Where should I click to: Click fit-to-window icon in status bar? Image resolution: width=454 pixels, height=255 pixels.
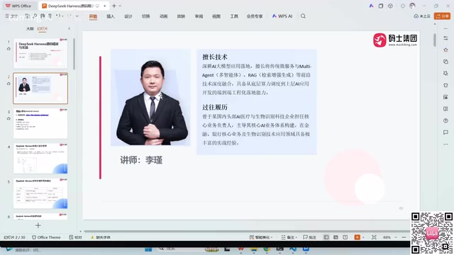coord(374,237)
